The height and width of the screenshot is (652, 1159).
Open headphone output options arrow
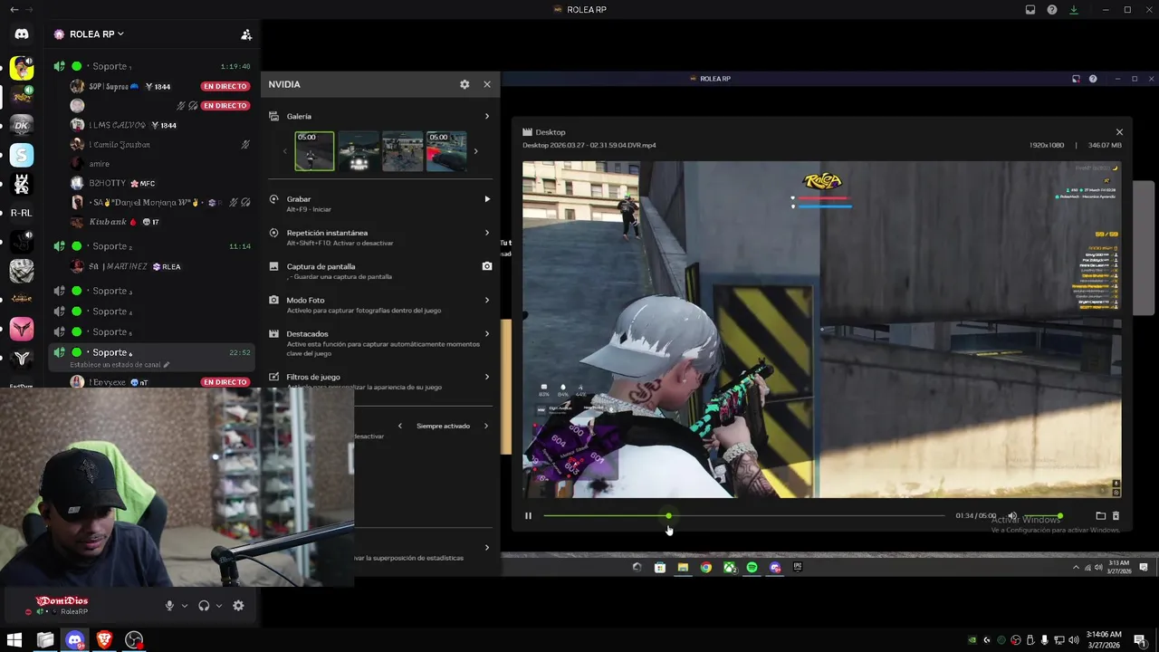(x=219, y=606)
